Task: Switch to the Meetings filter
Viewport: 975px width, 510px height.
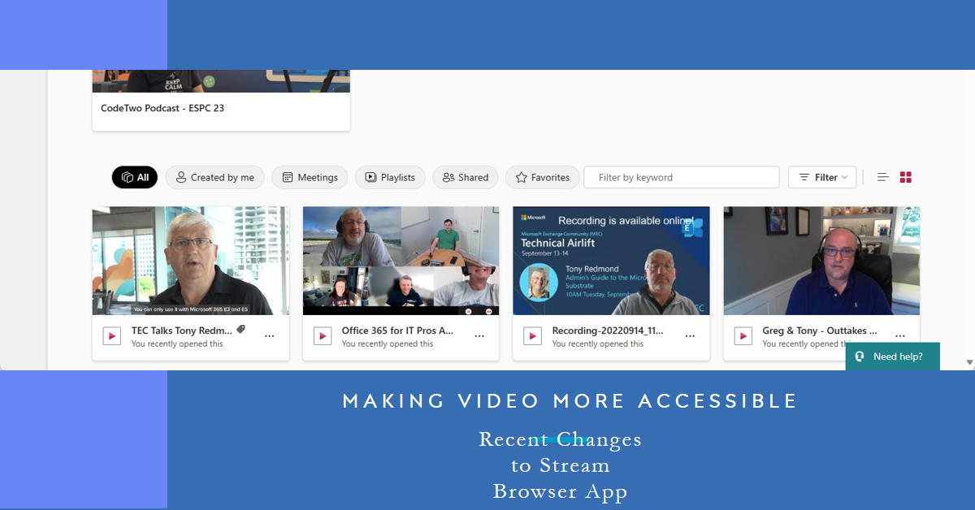Action: click(310, 177)
